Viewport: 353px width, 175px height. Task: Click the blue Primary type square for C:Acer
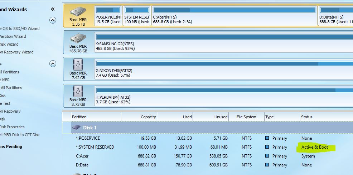pyautogui.click(x=267, y=156)
